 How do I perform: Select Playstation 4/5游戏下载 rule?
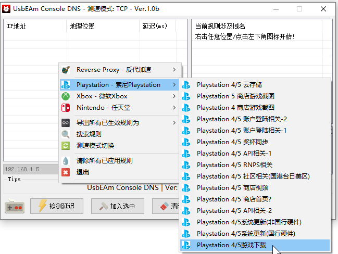point(255,245)
